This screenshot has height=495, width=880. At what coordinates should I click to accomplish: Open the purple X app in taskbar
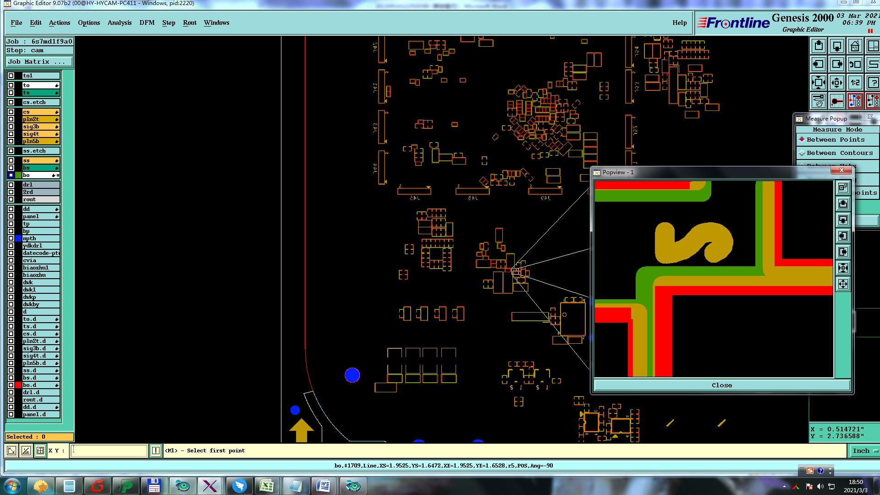tap(210, 486)
